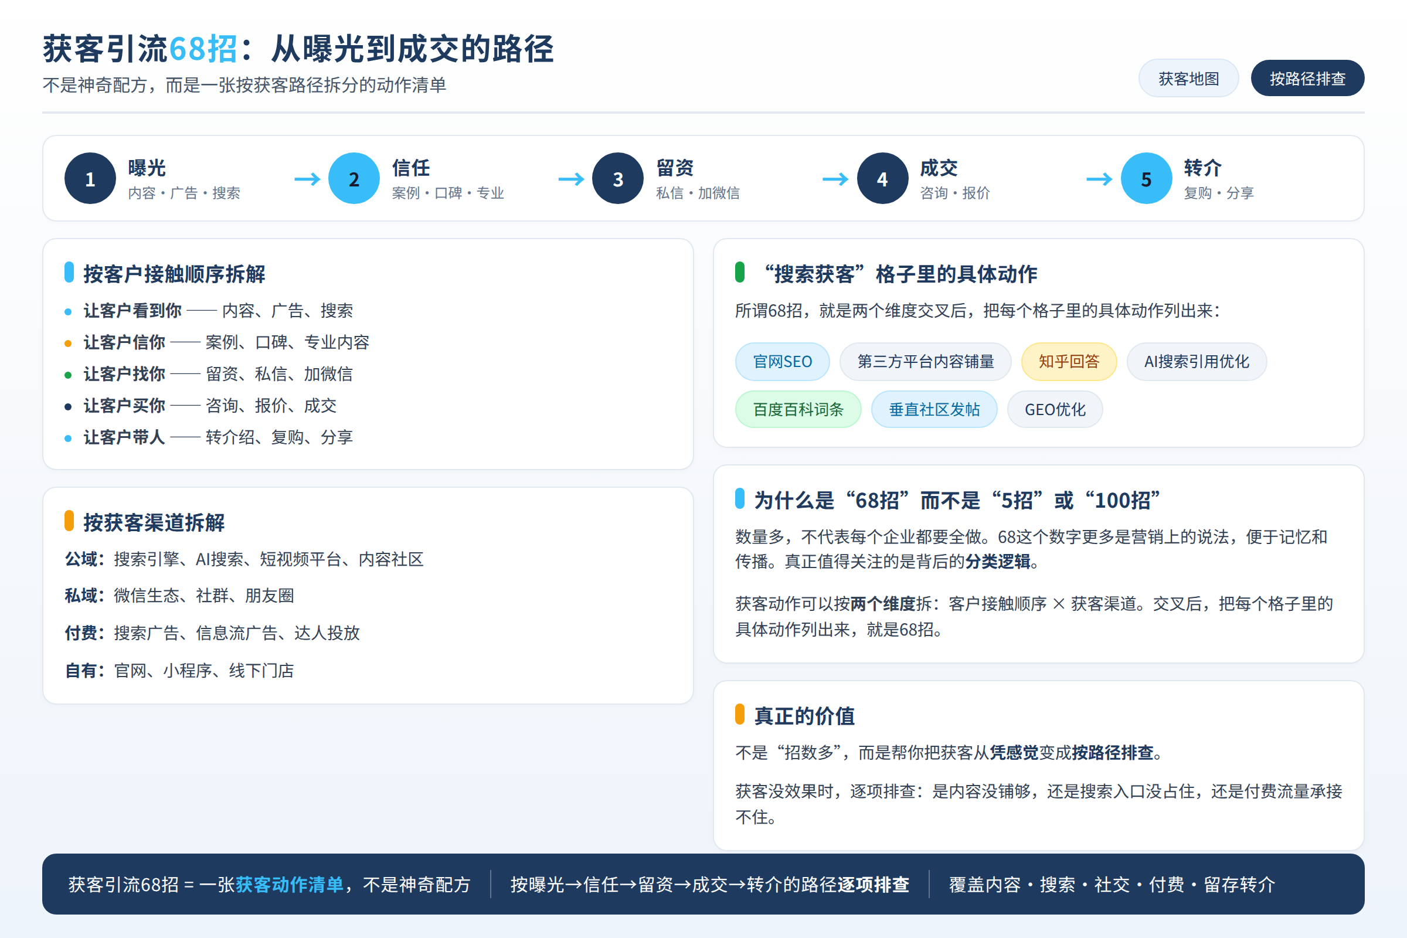Click the footer text 覆盖内容·搜索·社交·付费·留存转介
The image size is (1407, 938).
coord(1112,884)
